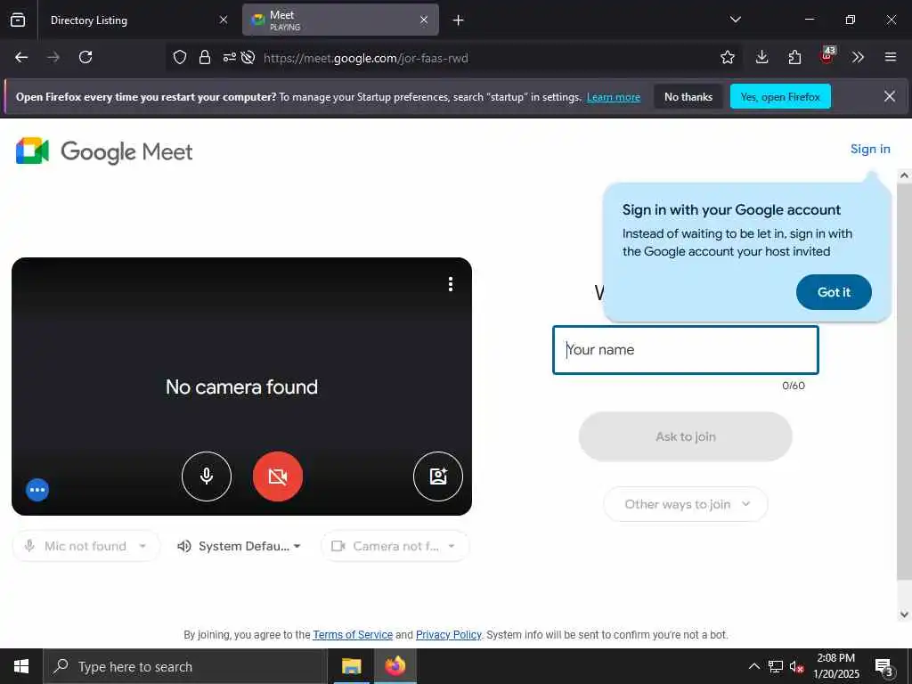Viewport: 912px width, 684px height.
Task: Dismiss the tooltip with Got it
Action: (834, 292)
